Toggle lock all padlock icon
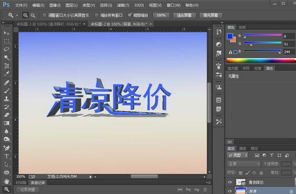This screenshot has height=194, width=296. click(x=261, y=173)
